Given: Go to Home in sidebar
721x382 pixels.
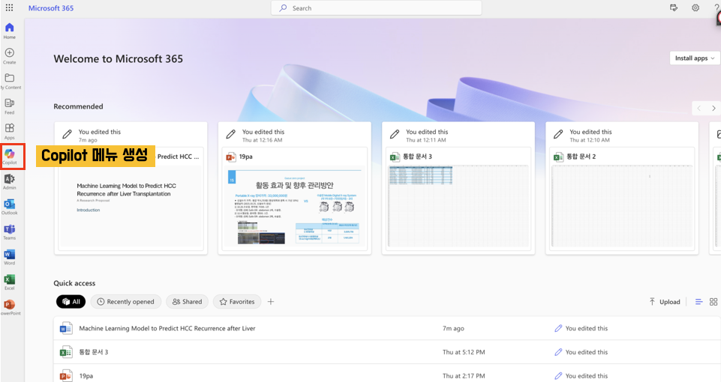Looking at the screenshot, I should pyautogui.click(x=9, y=31).
